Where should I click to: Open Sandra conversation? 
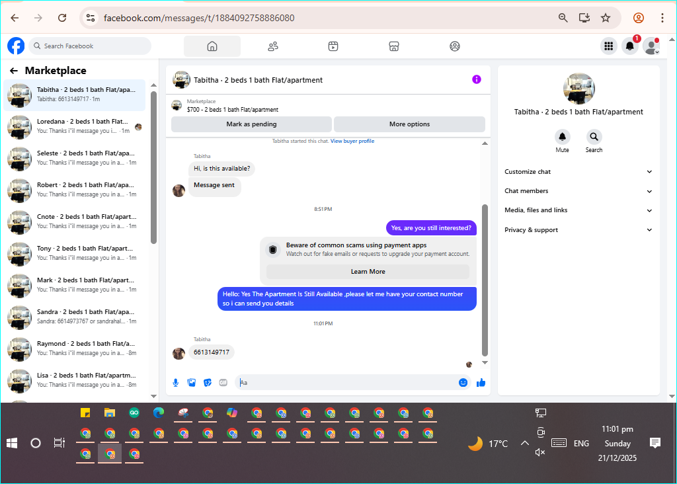click(75, 317)
